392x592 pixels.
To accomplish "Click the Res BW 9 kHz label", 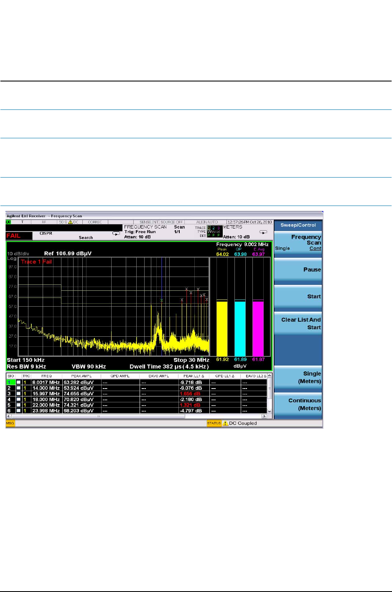I will tap(26, 367).
